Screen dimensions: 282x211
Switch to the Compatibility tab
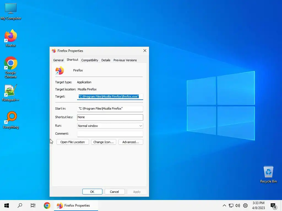click(90, 60)
